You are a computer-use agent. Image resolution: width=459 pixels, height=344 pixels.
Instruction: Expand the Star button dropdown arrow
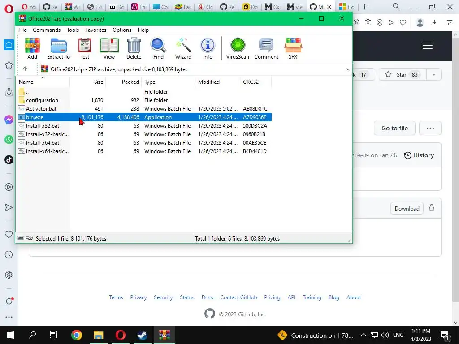point(434,75)
